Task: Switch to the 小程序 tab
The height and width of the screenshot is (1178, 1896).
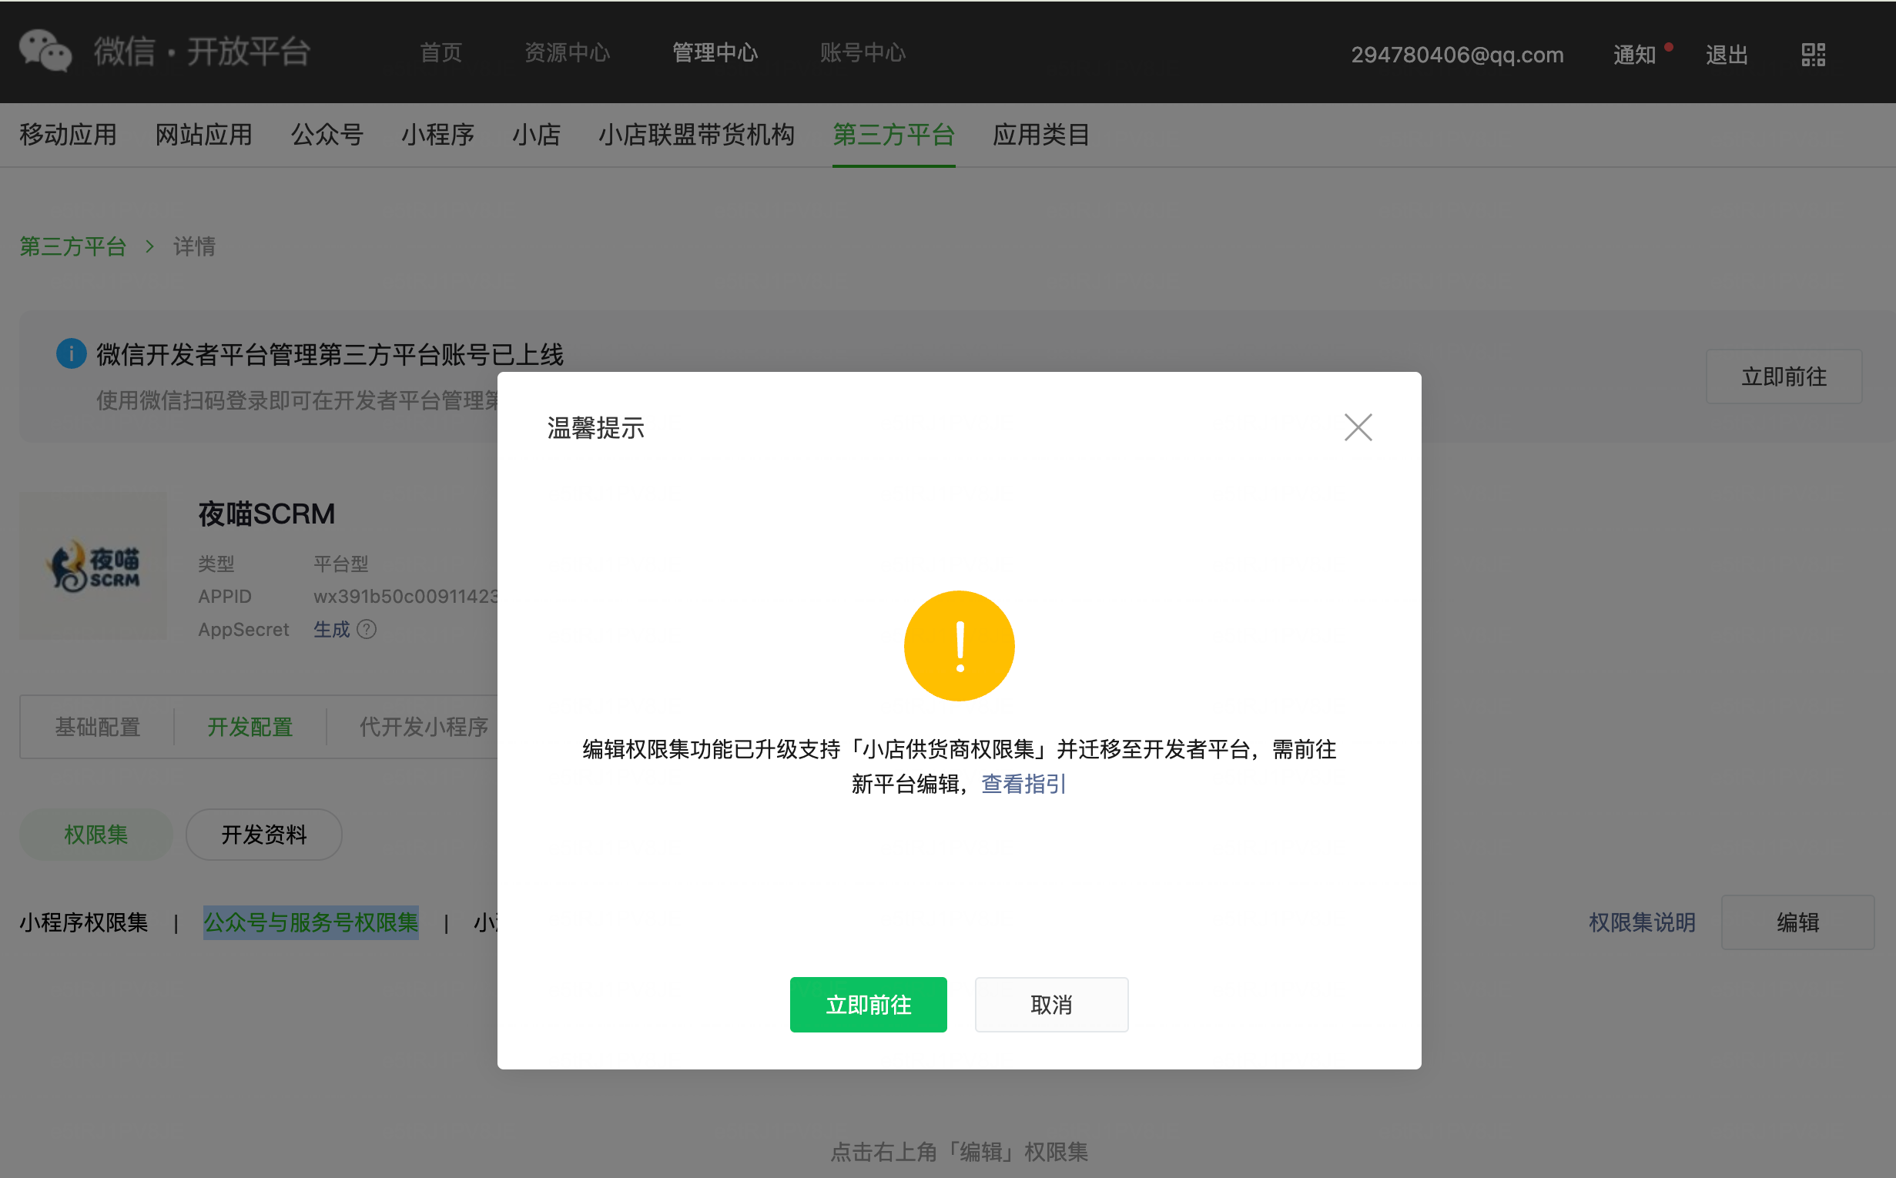Action: pyautogui.click(x=437, y=135)
